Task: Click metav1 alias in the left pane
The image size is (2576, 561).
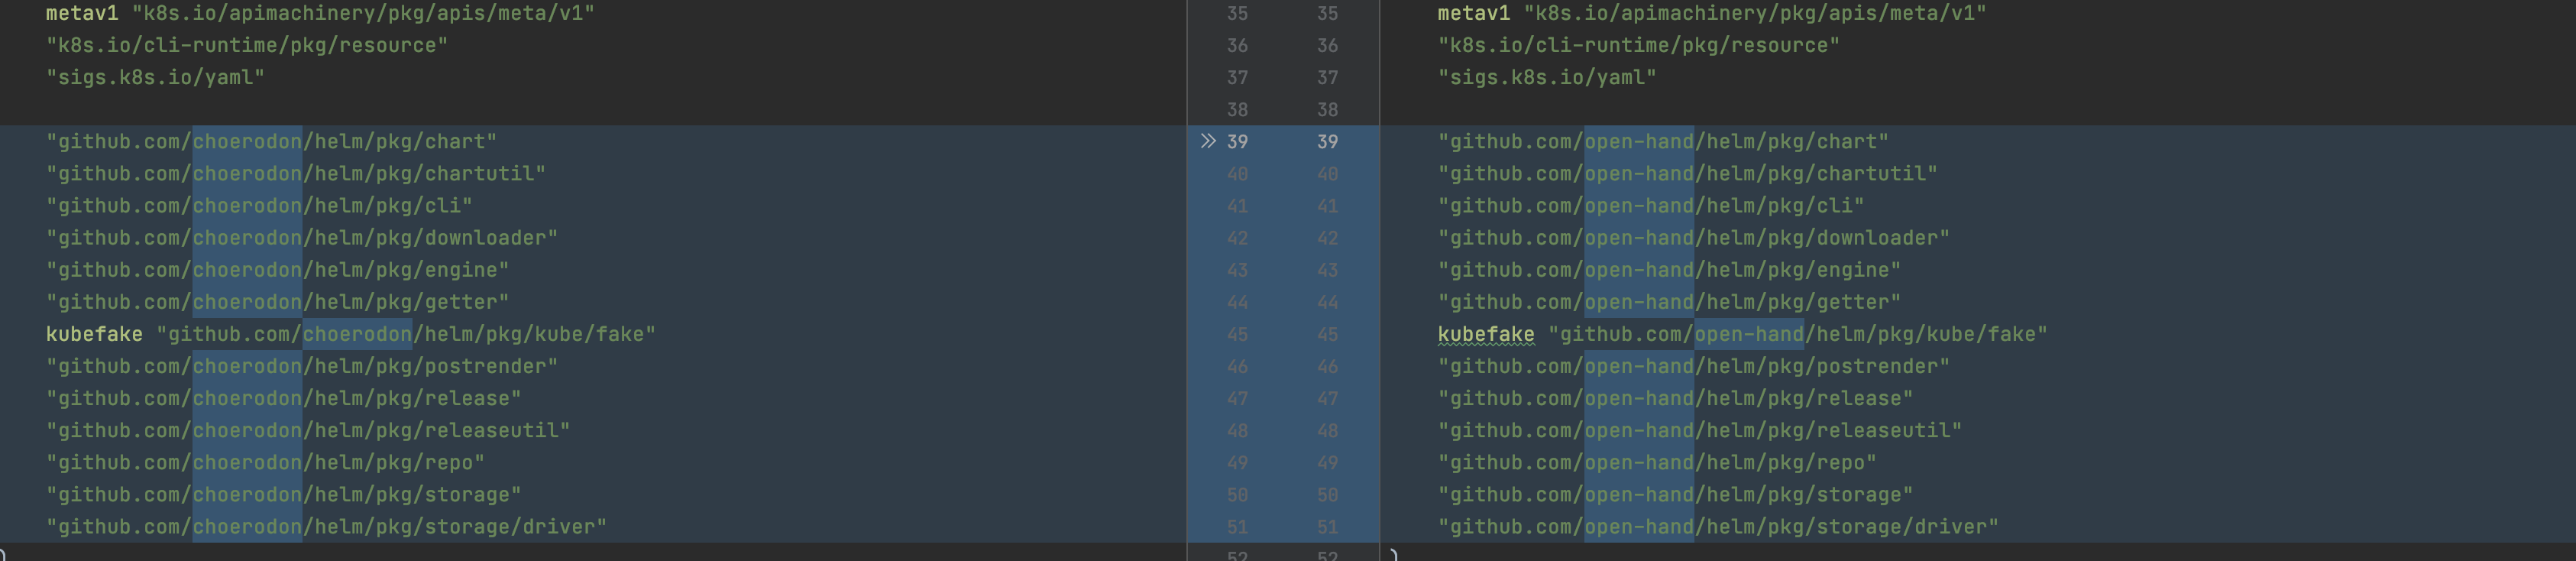Action: pos(82,13)
